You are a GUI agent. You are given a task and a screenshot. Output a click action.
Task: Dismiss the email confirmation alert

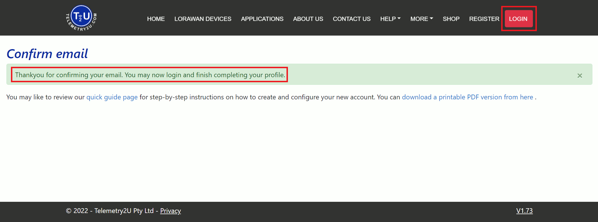tap(580, 75)
